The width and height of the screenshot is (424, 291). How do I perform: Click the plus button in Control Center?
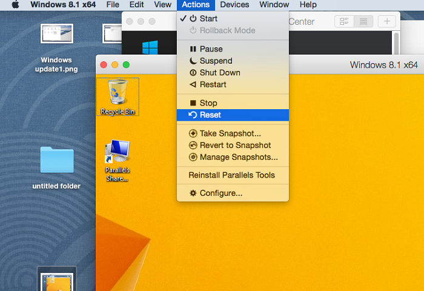pos(387,21)
